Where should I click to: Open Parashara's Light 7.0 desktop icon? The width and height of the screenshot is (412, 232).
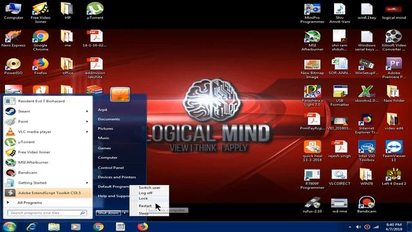pos(312,96)
